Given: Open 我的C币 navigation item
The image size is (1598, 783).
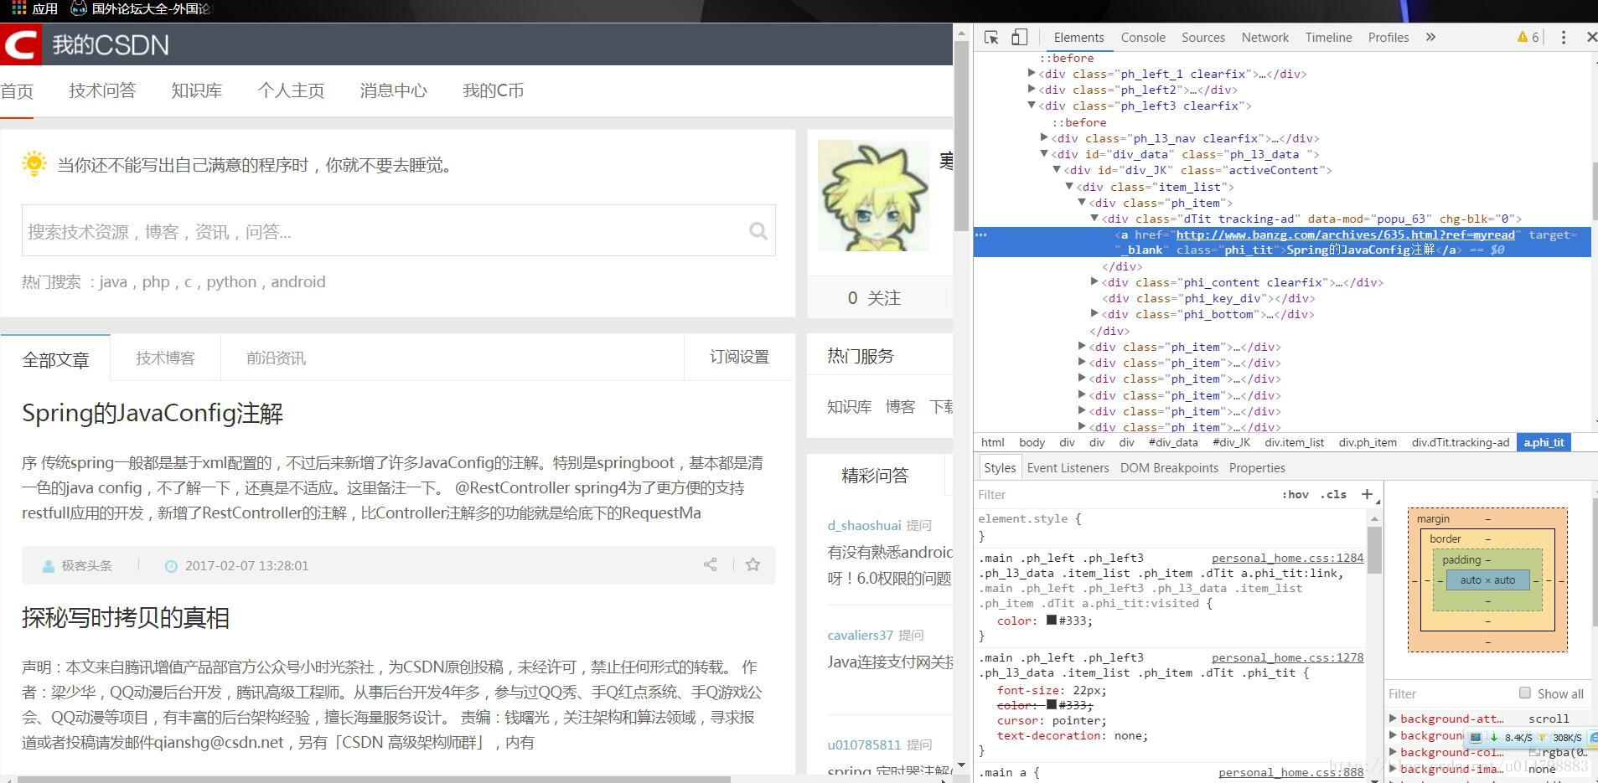Looking at the screenshot, I should (494, 90).
